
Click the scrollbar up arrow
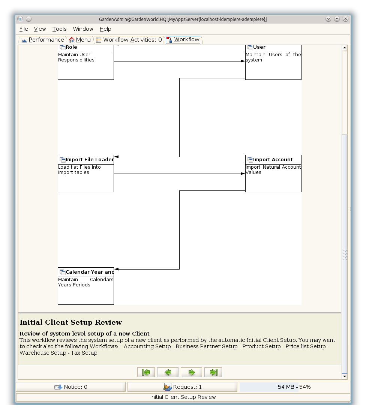[x=344, y=48]
